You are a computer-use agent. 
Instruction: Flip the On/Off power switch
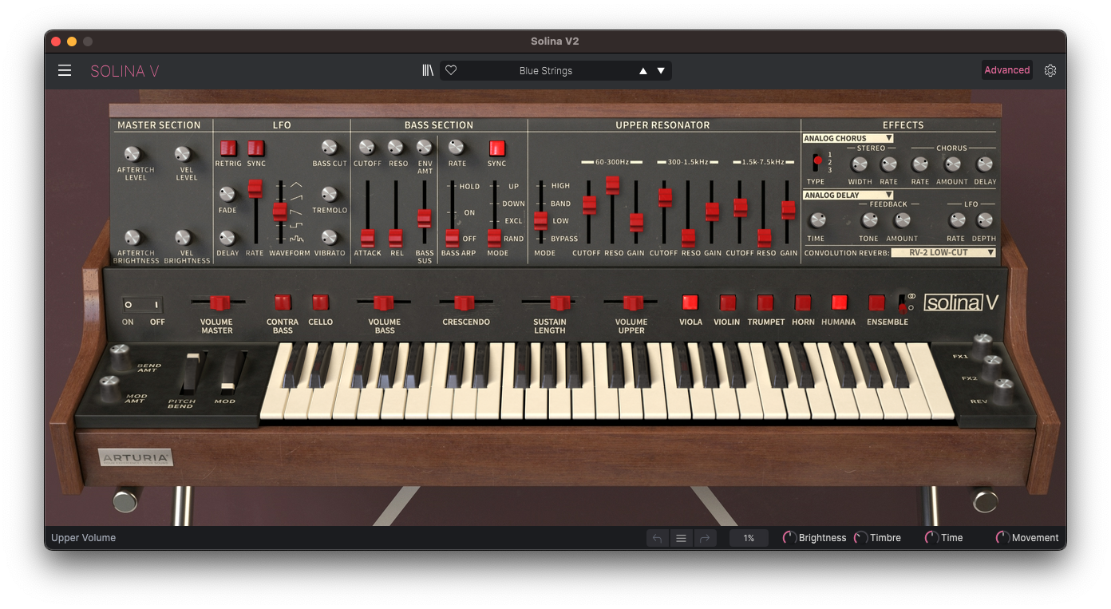point(143,304)
